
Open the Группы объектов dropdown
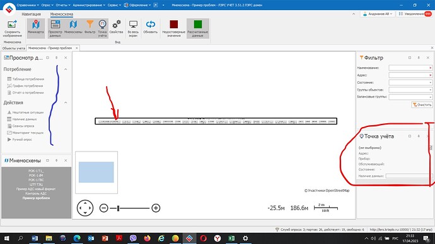click(410, 90)
